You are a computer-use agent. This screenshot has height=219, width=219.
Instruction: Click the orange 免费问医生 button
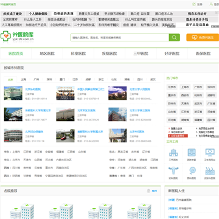[x=203, y=38]
